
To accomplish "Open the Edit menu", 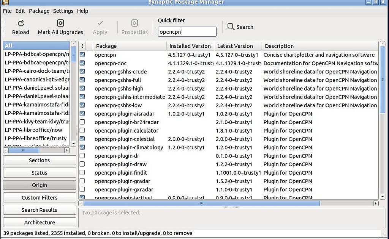I will click(x=20, y=11).
